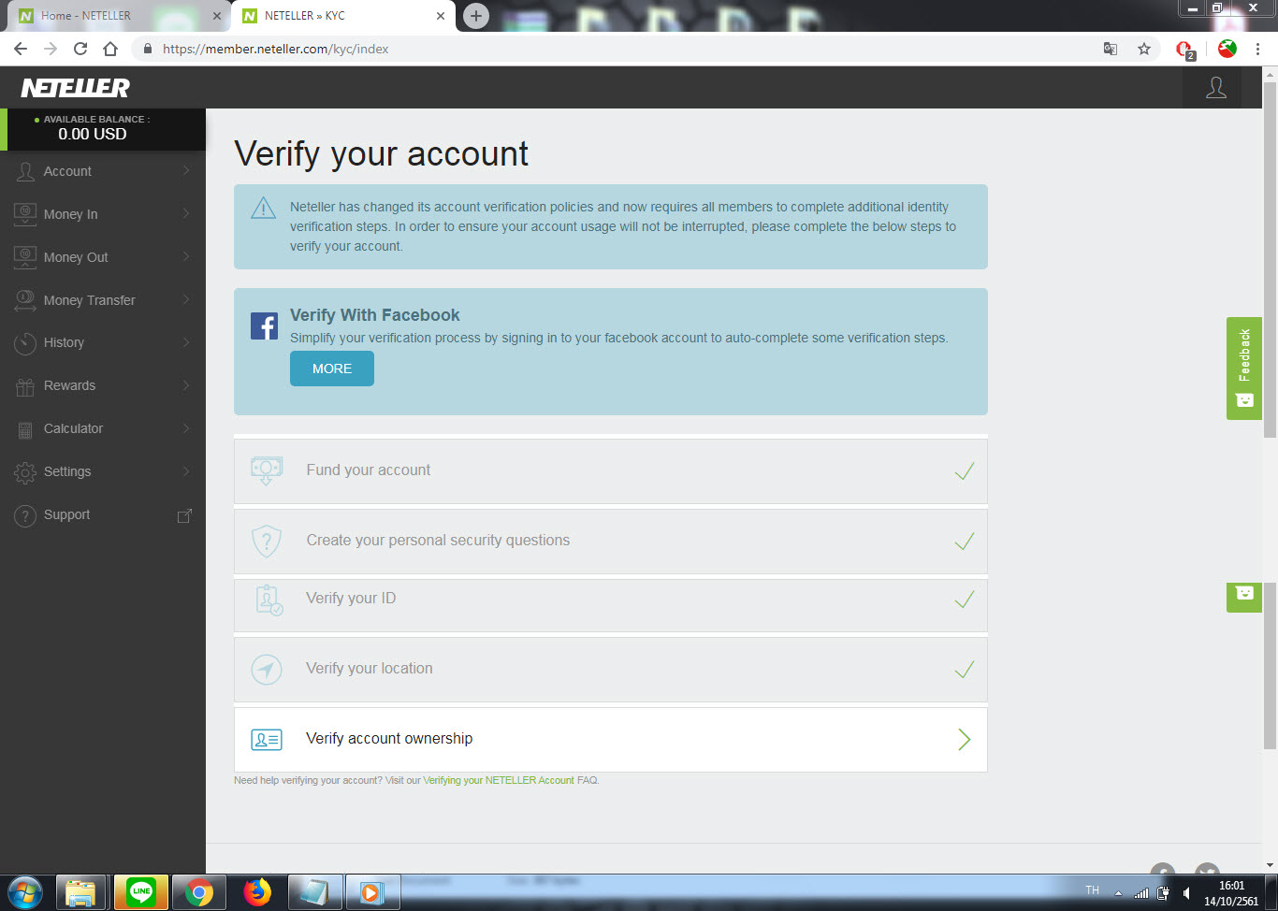Expand the Calculator chevron

click(186, 428)
